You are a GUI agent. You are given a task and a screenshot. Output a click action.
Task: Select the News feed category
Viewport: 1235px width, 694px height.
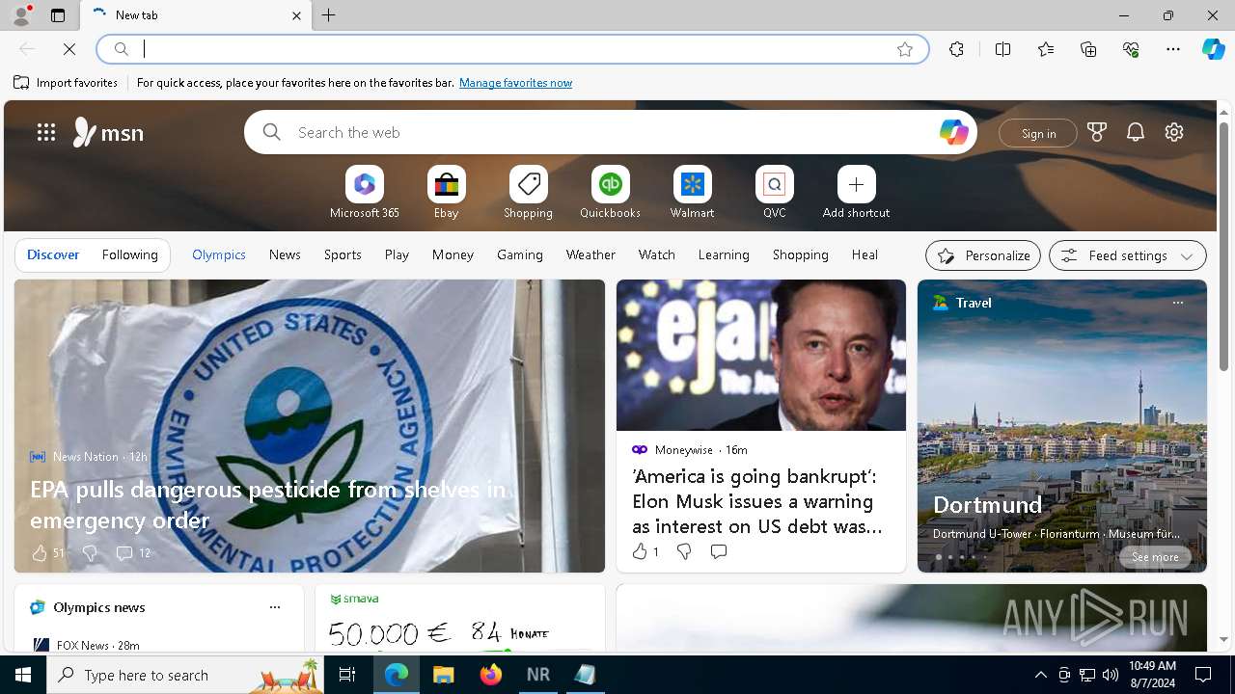285,254
